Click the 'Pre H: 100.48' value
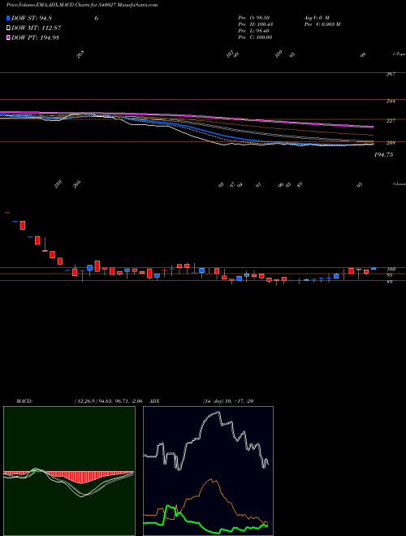Image resolution: width=406 pixels, height=536 pixels. [x=255, y=24]
